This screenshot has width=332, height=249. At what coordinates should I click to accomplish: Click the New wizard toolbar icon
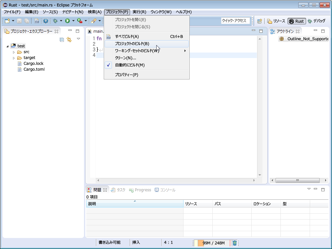(7, 21)
